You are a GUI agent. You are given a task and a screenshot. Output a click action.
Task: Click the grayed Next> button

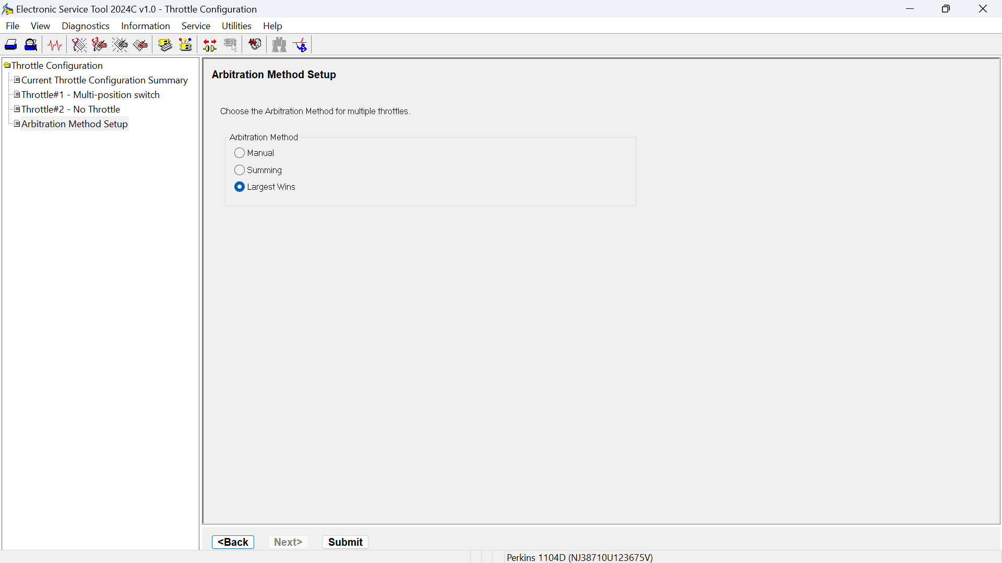click(x=288, y=542)
